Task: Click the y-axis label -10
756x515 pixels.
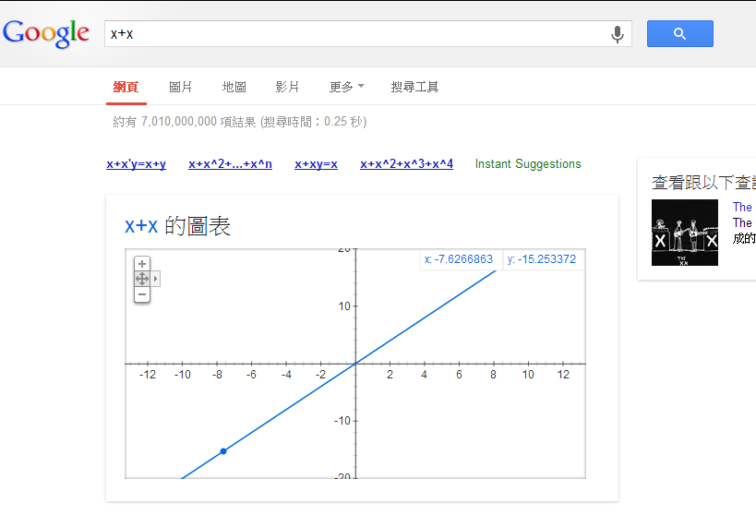Action: (342, 421)
